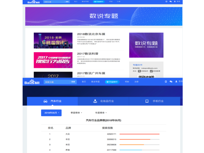Open 帮助 in the upper header
The width and height of the screenshot is (204, 153).
click(x=111, y=2)
